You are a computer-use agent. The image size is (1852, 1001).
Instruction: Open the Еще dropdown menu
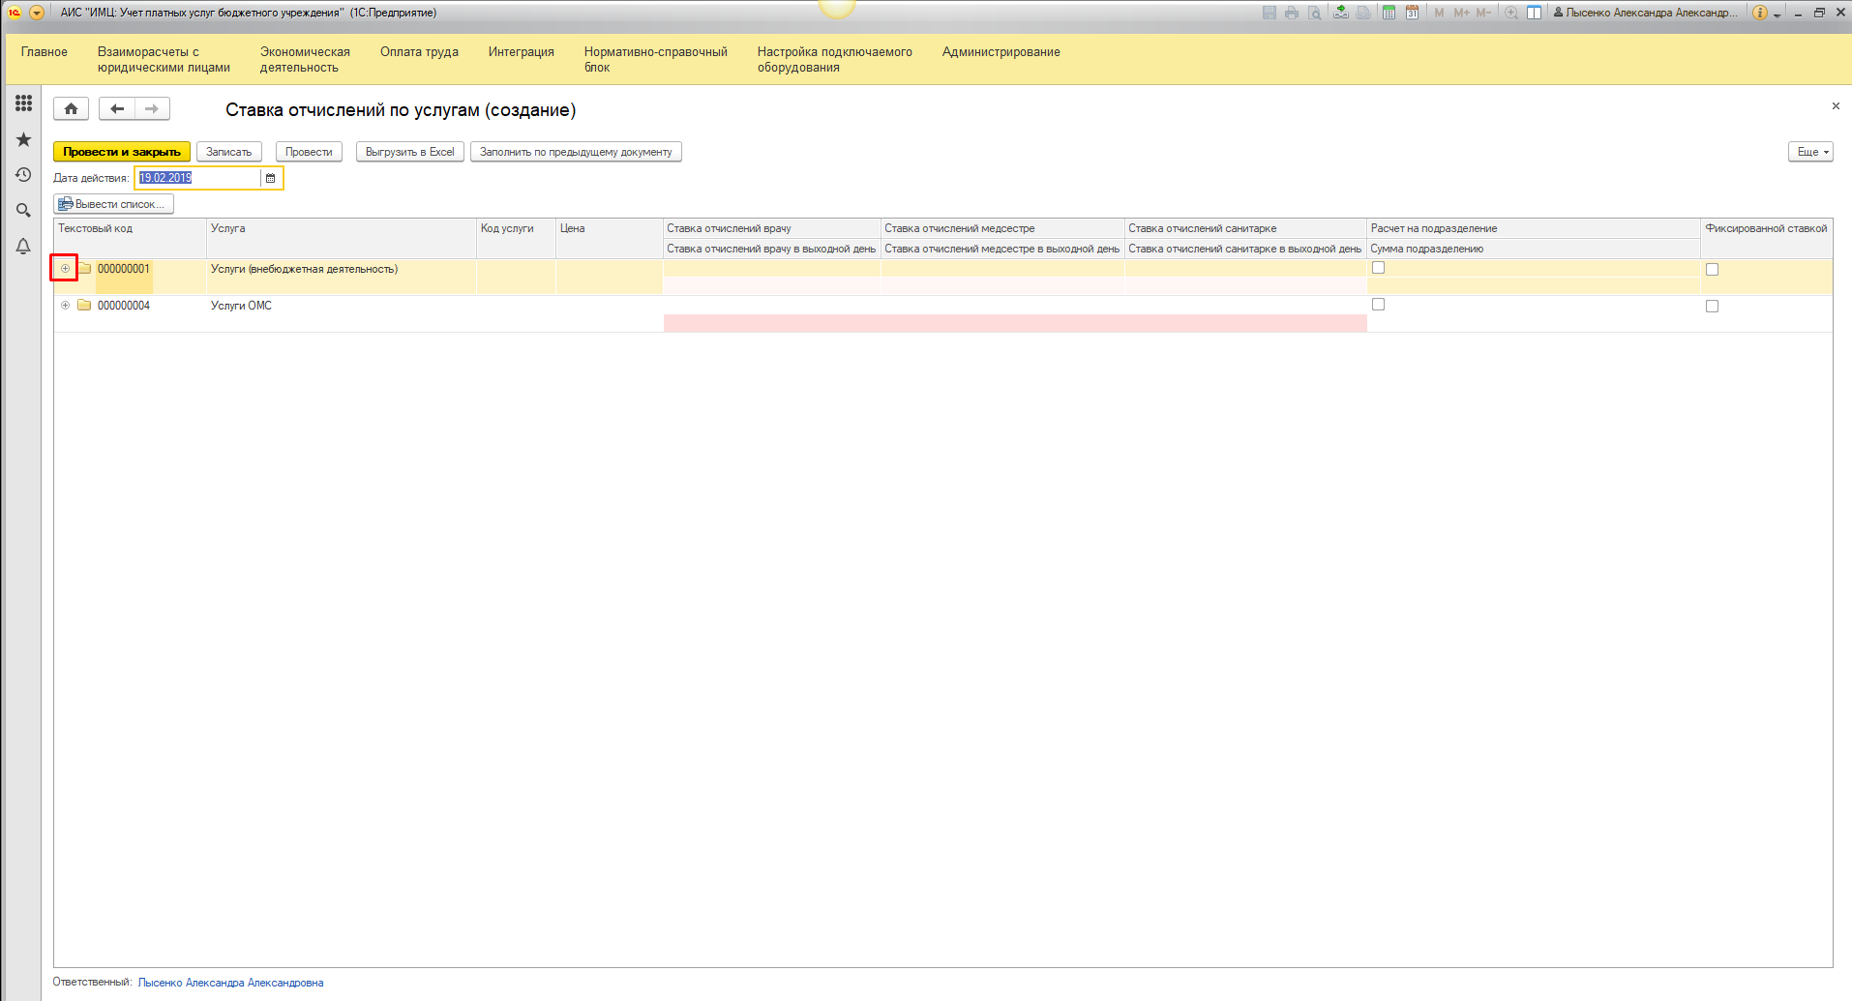point(1809,152)
